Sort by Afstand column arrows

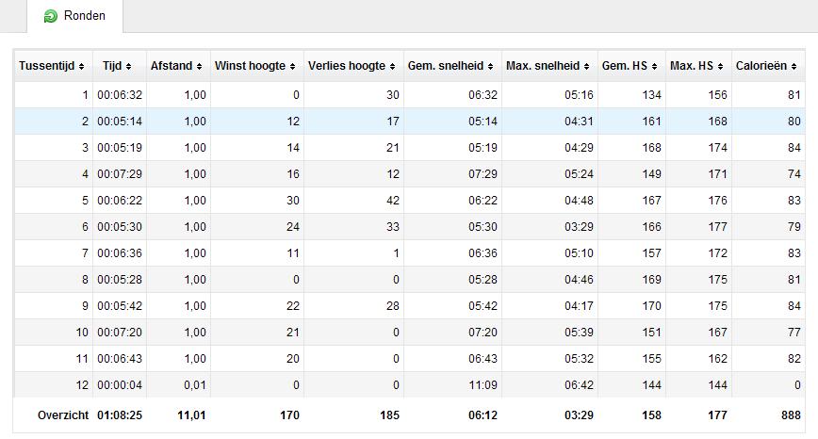point(199,67)
